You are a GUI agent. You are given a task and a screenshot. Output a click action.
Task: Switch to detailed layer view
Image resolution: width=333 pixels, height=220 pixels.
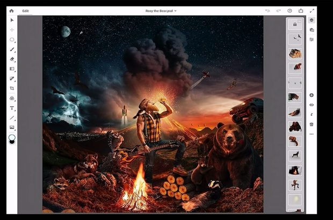click(312, 30)
